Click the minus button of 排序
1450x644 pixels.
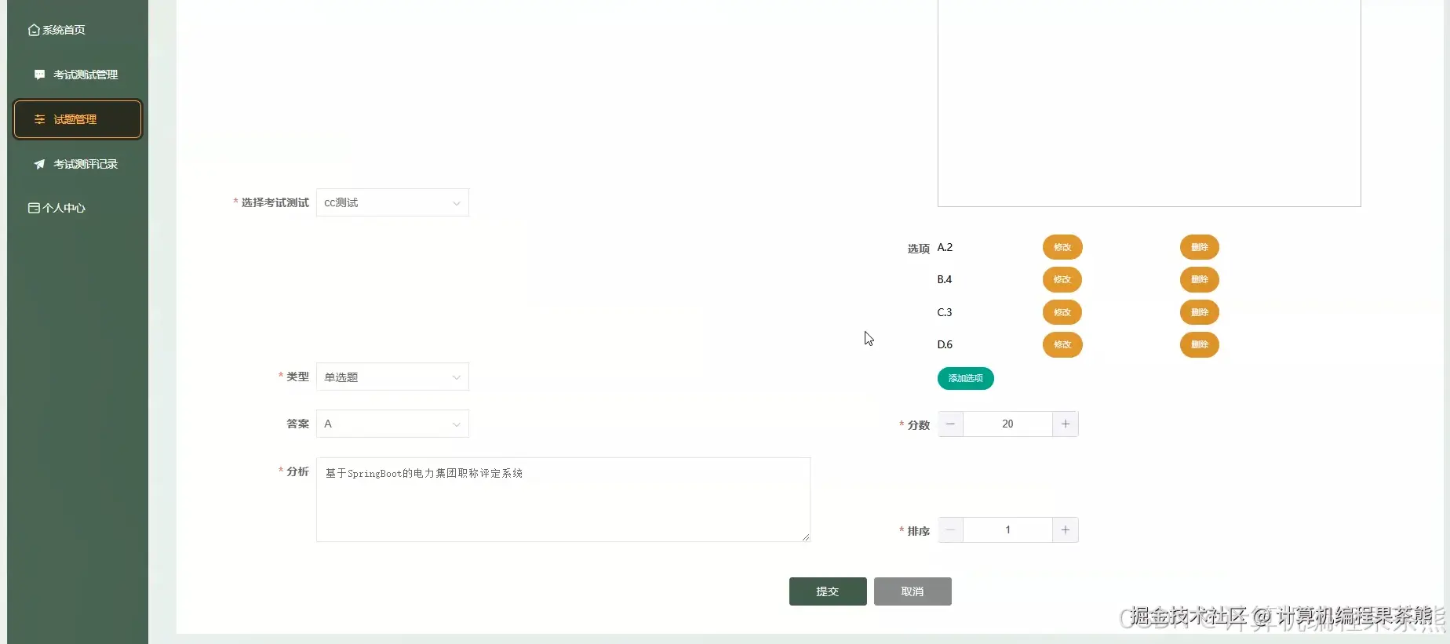(x=950, y=529)
